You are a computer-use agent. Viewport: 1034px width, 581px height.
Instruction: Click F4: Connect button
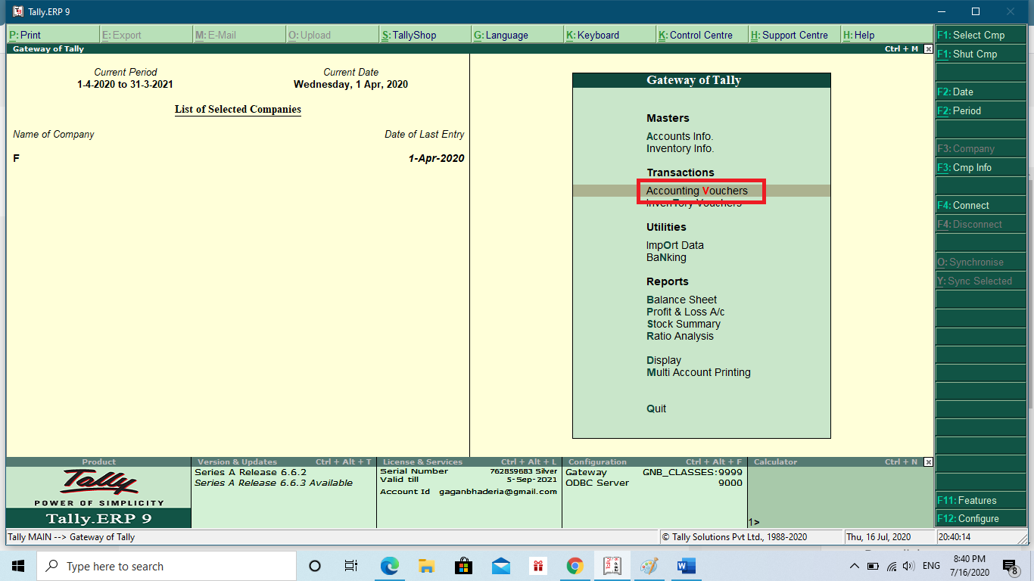point(981,205)
